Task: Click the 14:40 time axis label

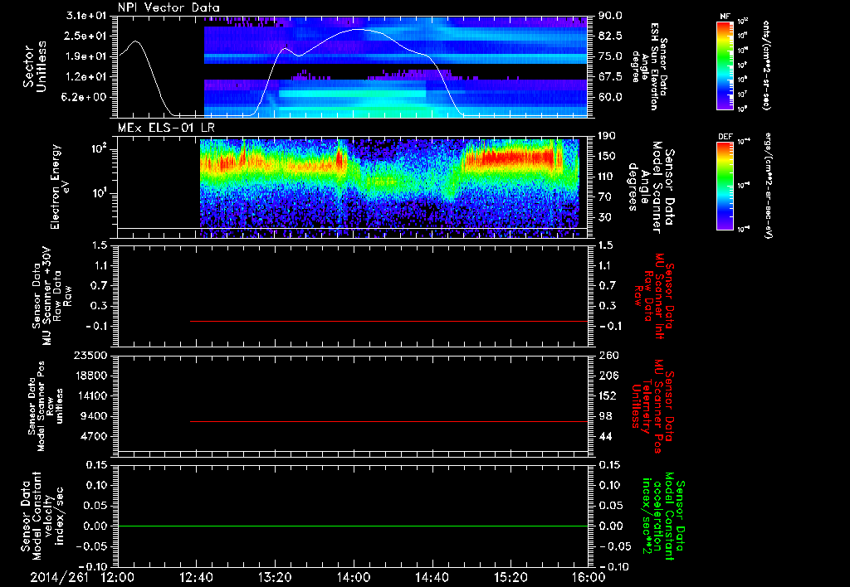Action: coord(432,577)
